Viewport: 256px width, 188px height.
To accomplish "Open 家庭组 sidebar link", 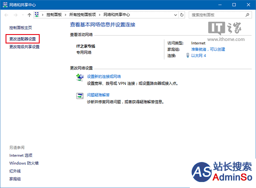I will (15, 179).
